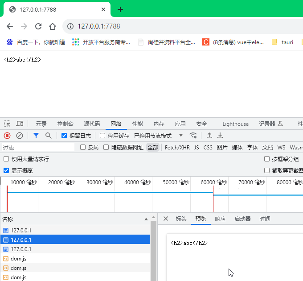The width and height of the screenshot is (303, 281).
Task: Check the 隐藏数据网址 checkbox
Action: tap(106, 148)
